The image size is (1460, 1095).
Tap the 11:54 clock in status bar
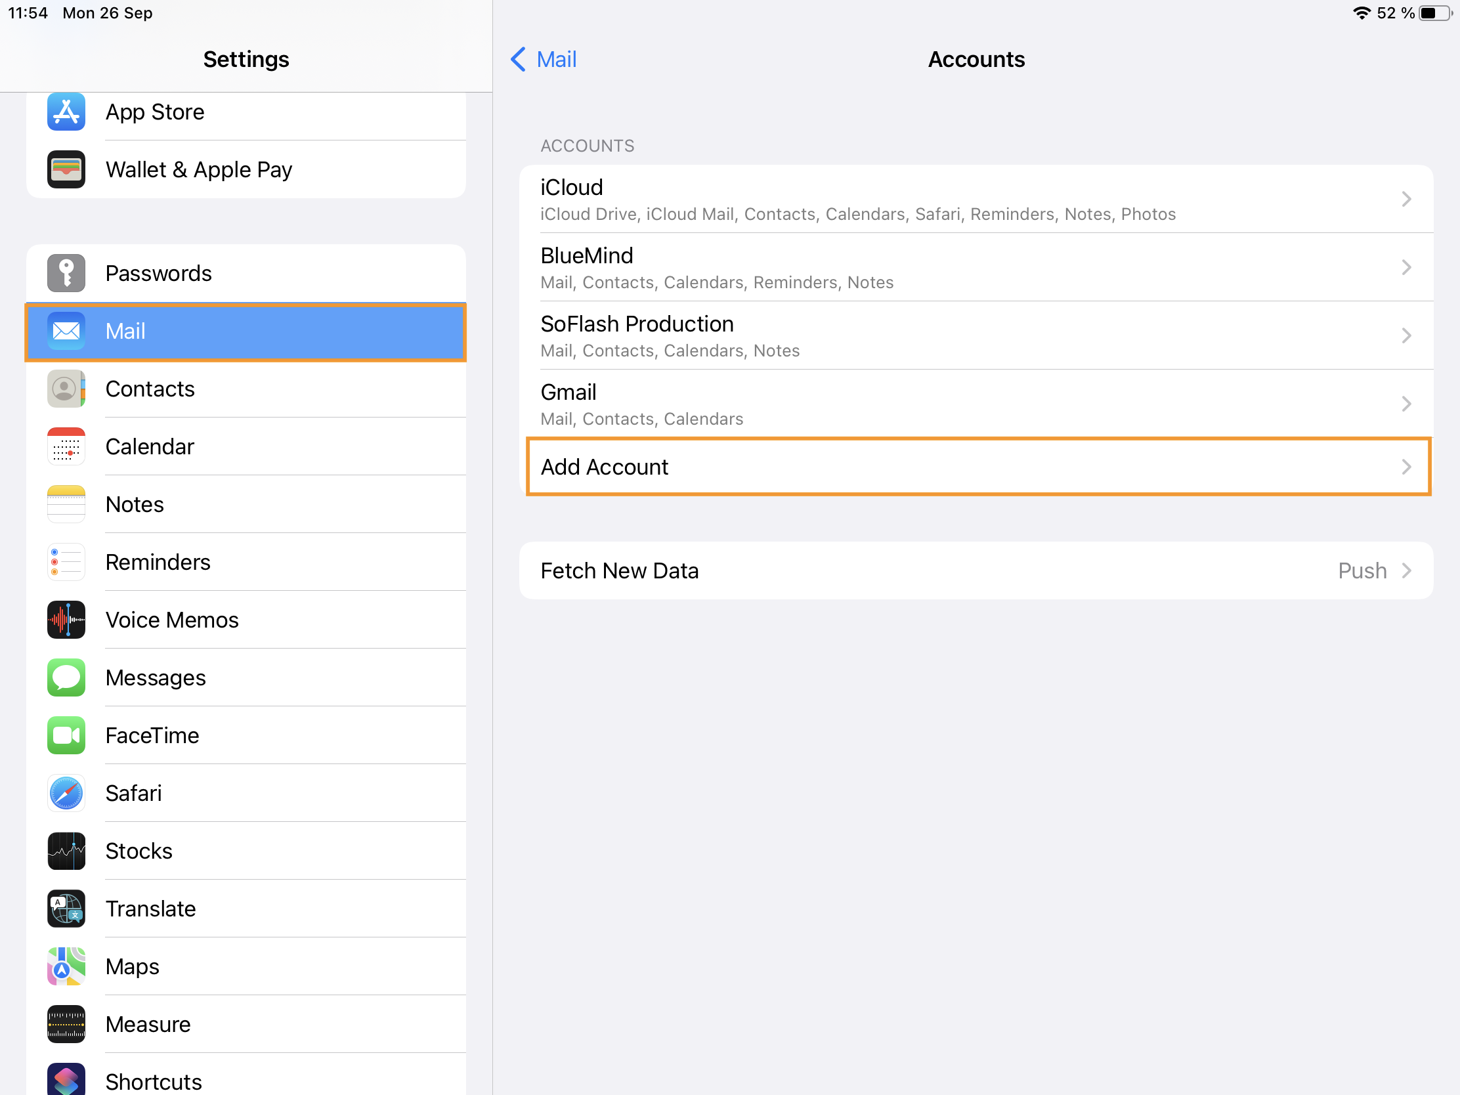[x=28, y=13]
